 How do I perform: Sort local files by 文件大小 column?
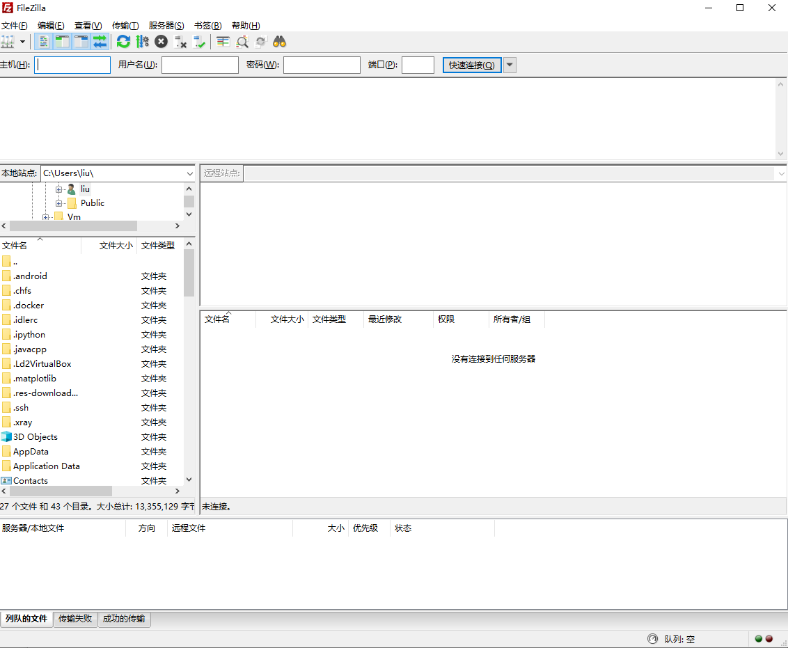tap(109, 246)
